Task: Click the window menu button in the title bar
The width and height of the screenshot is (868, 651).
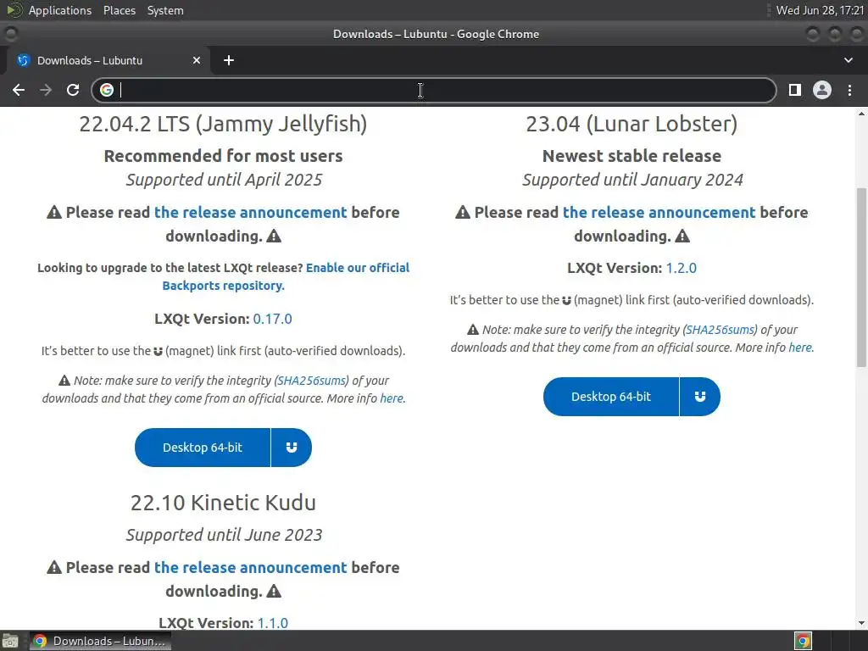Action: 10,34
